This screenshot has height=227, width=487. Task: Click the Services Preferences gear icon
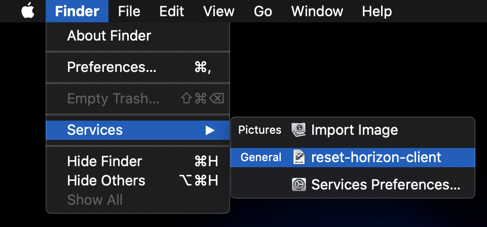(299, 184)
